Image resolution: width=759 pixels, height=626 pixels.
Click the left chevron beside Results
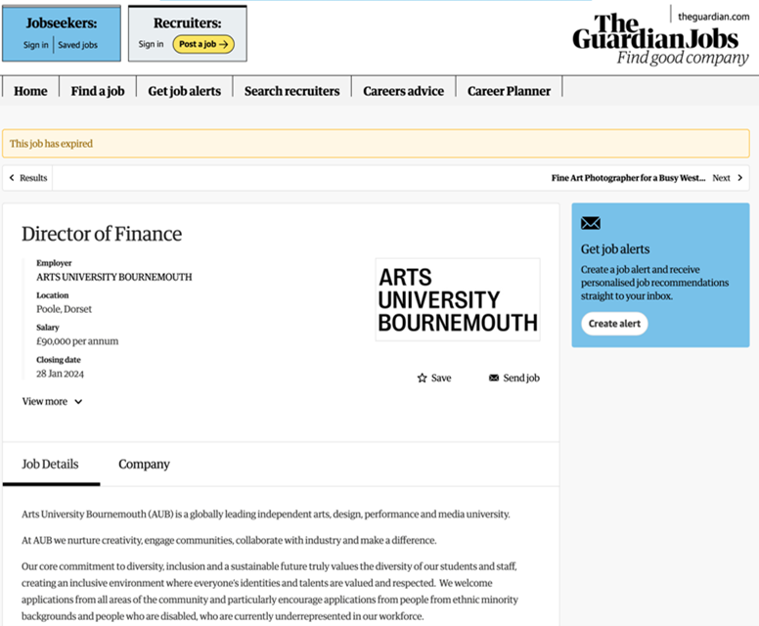(12, 178)
